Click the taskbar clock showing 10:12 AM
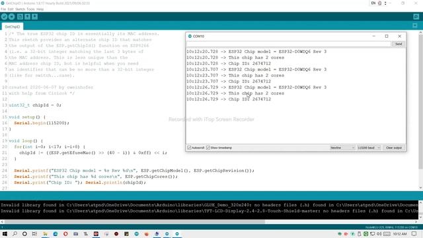 click(x=400, y=233)
